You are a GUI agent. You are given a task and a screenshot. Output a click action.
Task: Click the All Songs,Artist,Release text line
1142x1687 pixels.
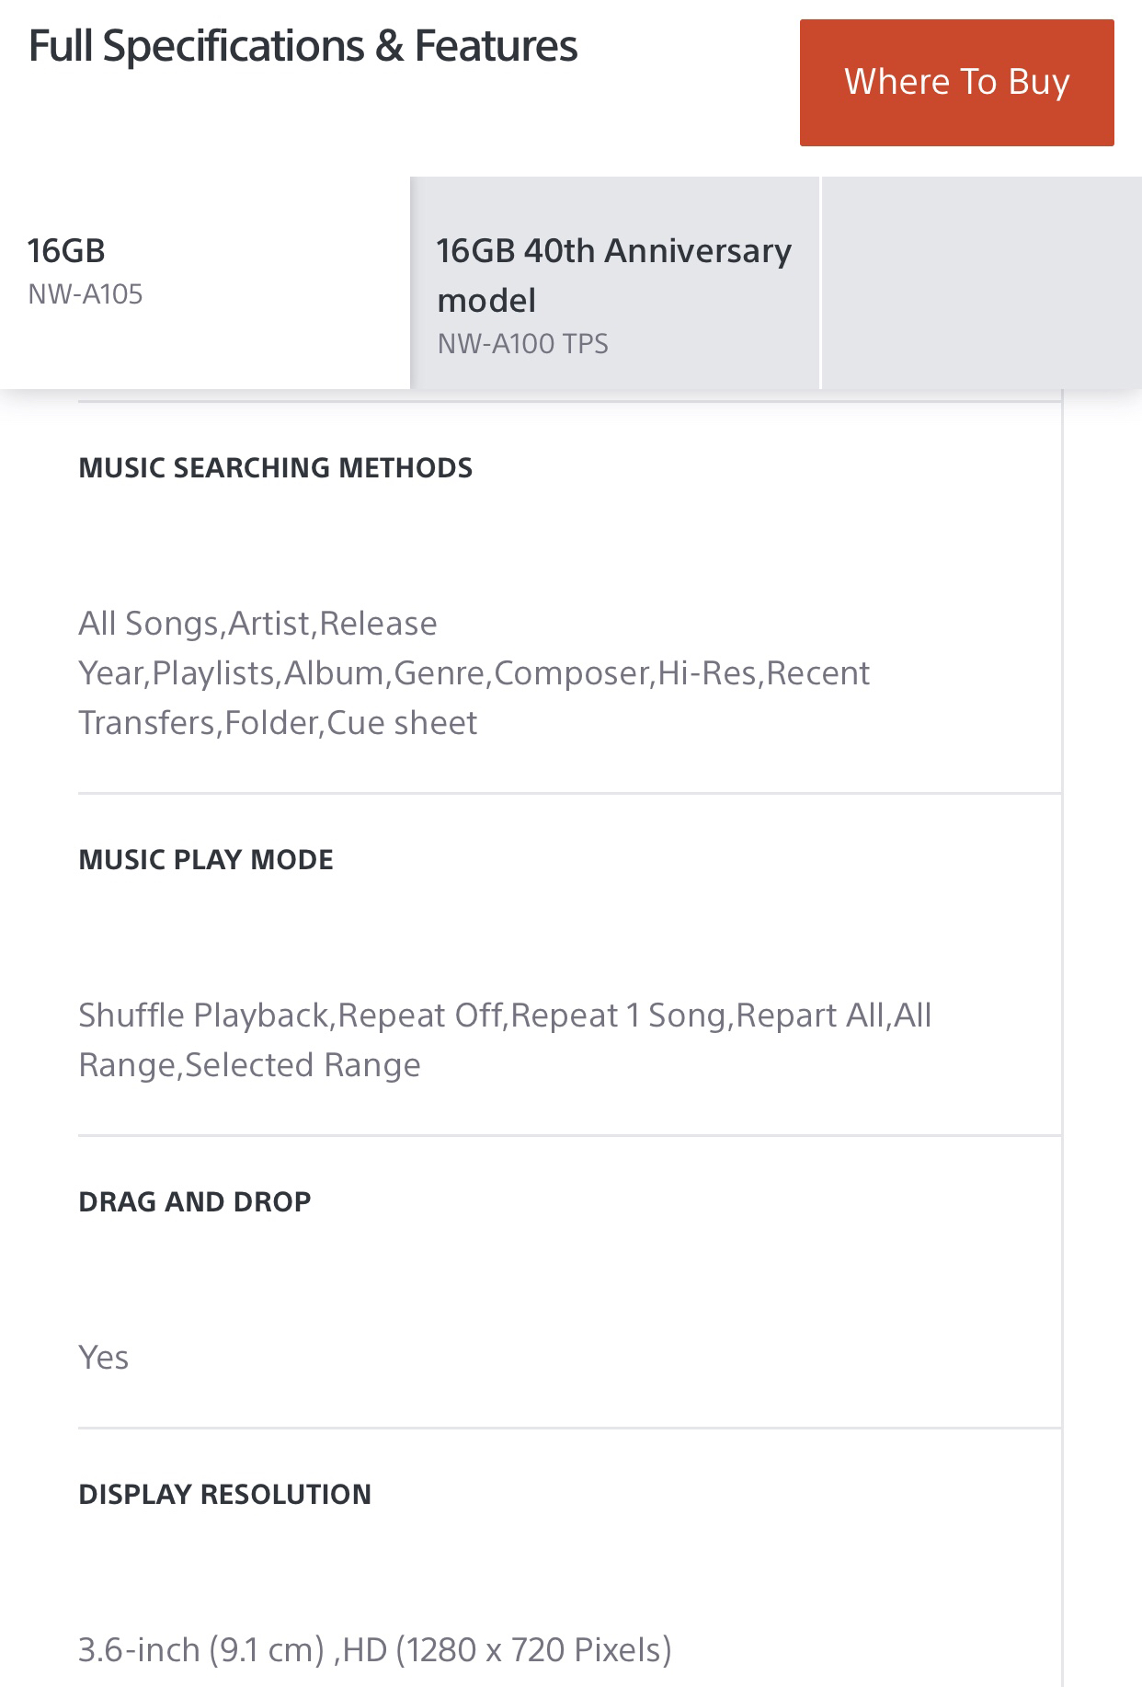257,624
